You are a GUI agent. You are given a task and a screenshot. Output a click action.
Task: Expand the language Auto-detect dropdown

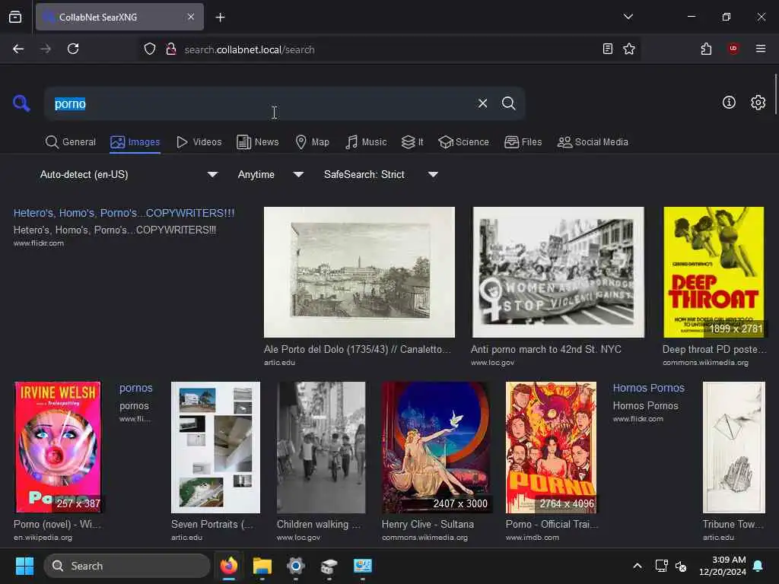pos(129,174)
